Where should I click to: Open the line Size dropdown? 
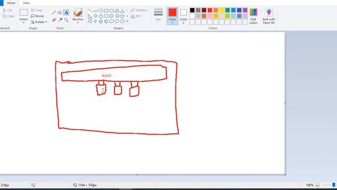[158, 15]
